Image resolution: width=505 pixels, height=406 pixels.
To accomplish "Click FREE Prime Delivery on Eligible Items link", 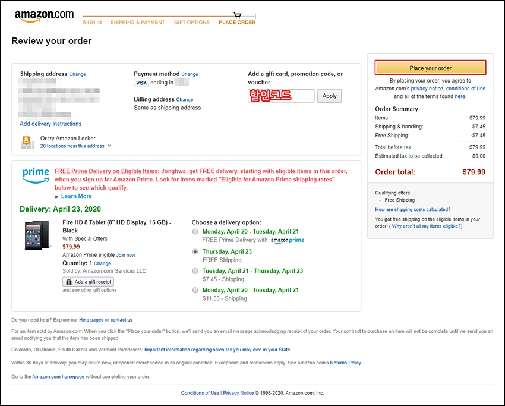I will 107,171.
